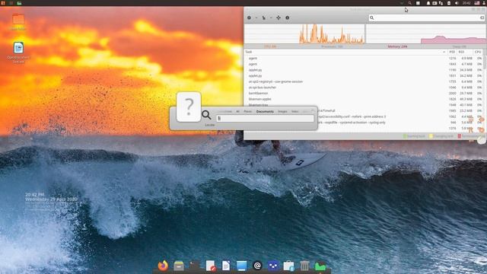Select the at-spi2-registryd process row
The height and width of the screenshot is (274, 487).
click(364, 81)
